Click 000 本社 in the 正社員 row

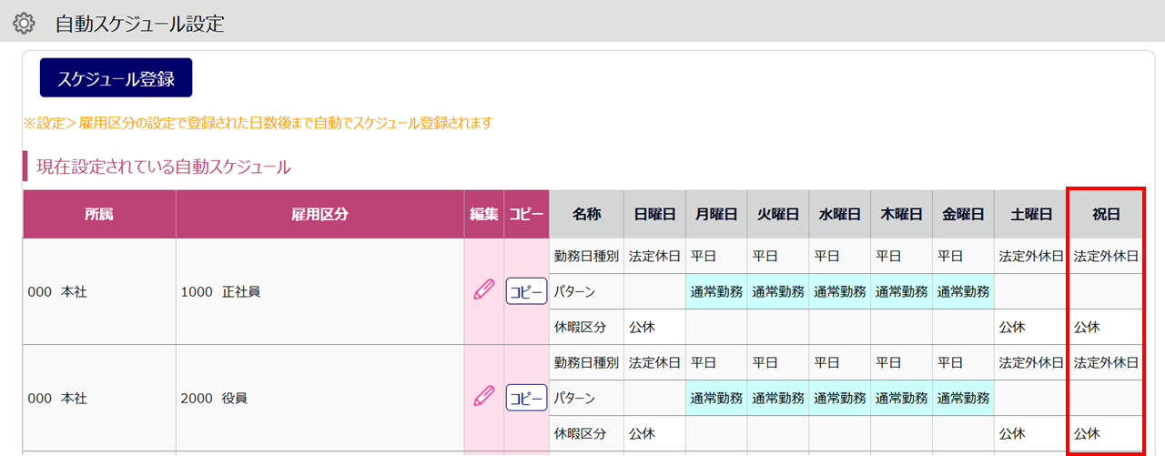pos(99,291)
